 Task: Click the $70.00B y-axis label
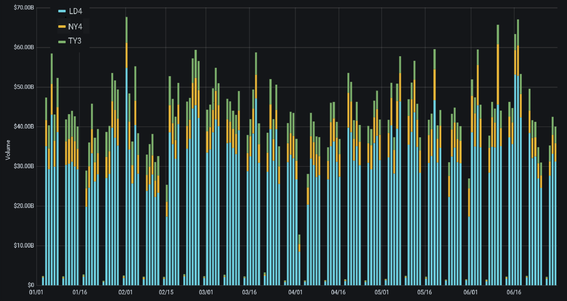click(24, 8)
